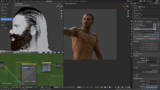Click pan hand icon in render viewport
The height and width of the screenshot is (90, 160).
click(128, 13)
